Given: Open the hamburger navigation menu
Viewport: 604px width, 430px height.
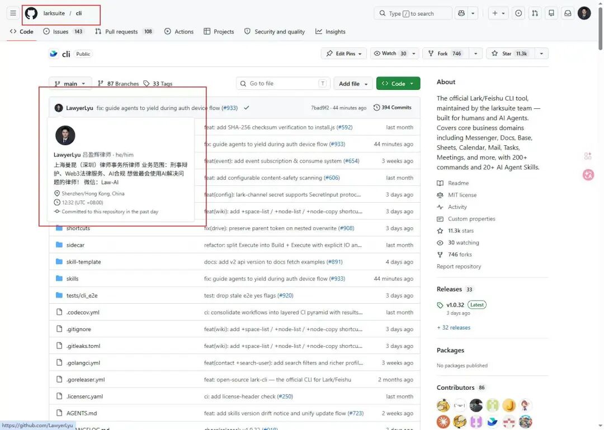Looking at the screenshot, I should pyautogui.click(x=13, y=13).
